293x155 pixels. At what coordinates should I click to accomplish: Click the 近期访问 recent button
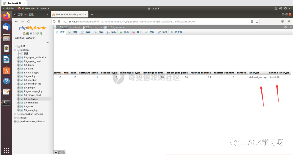pos(19,38)
